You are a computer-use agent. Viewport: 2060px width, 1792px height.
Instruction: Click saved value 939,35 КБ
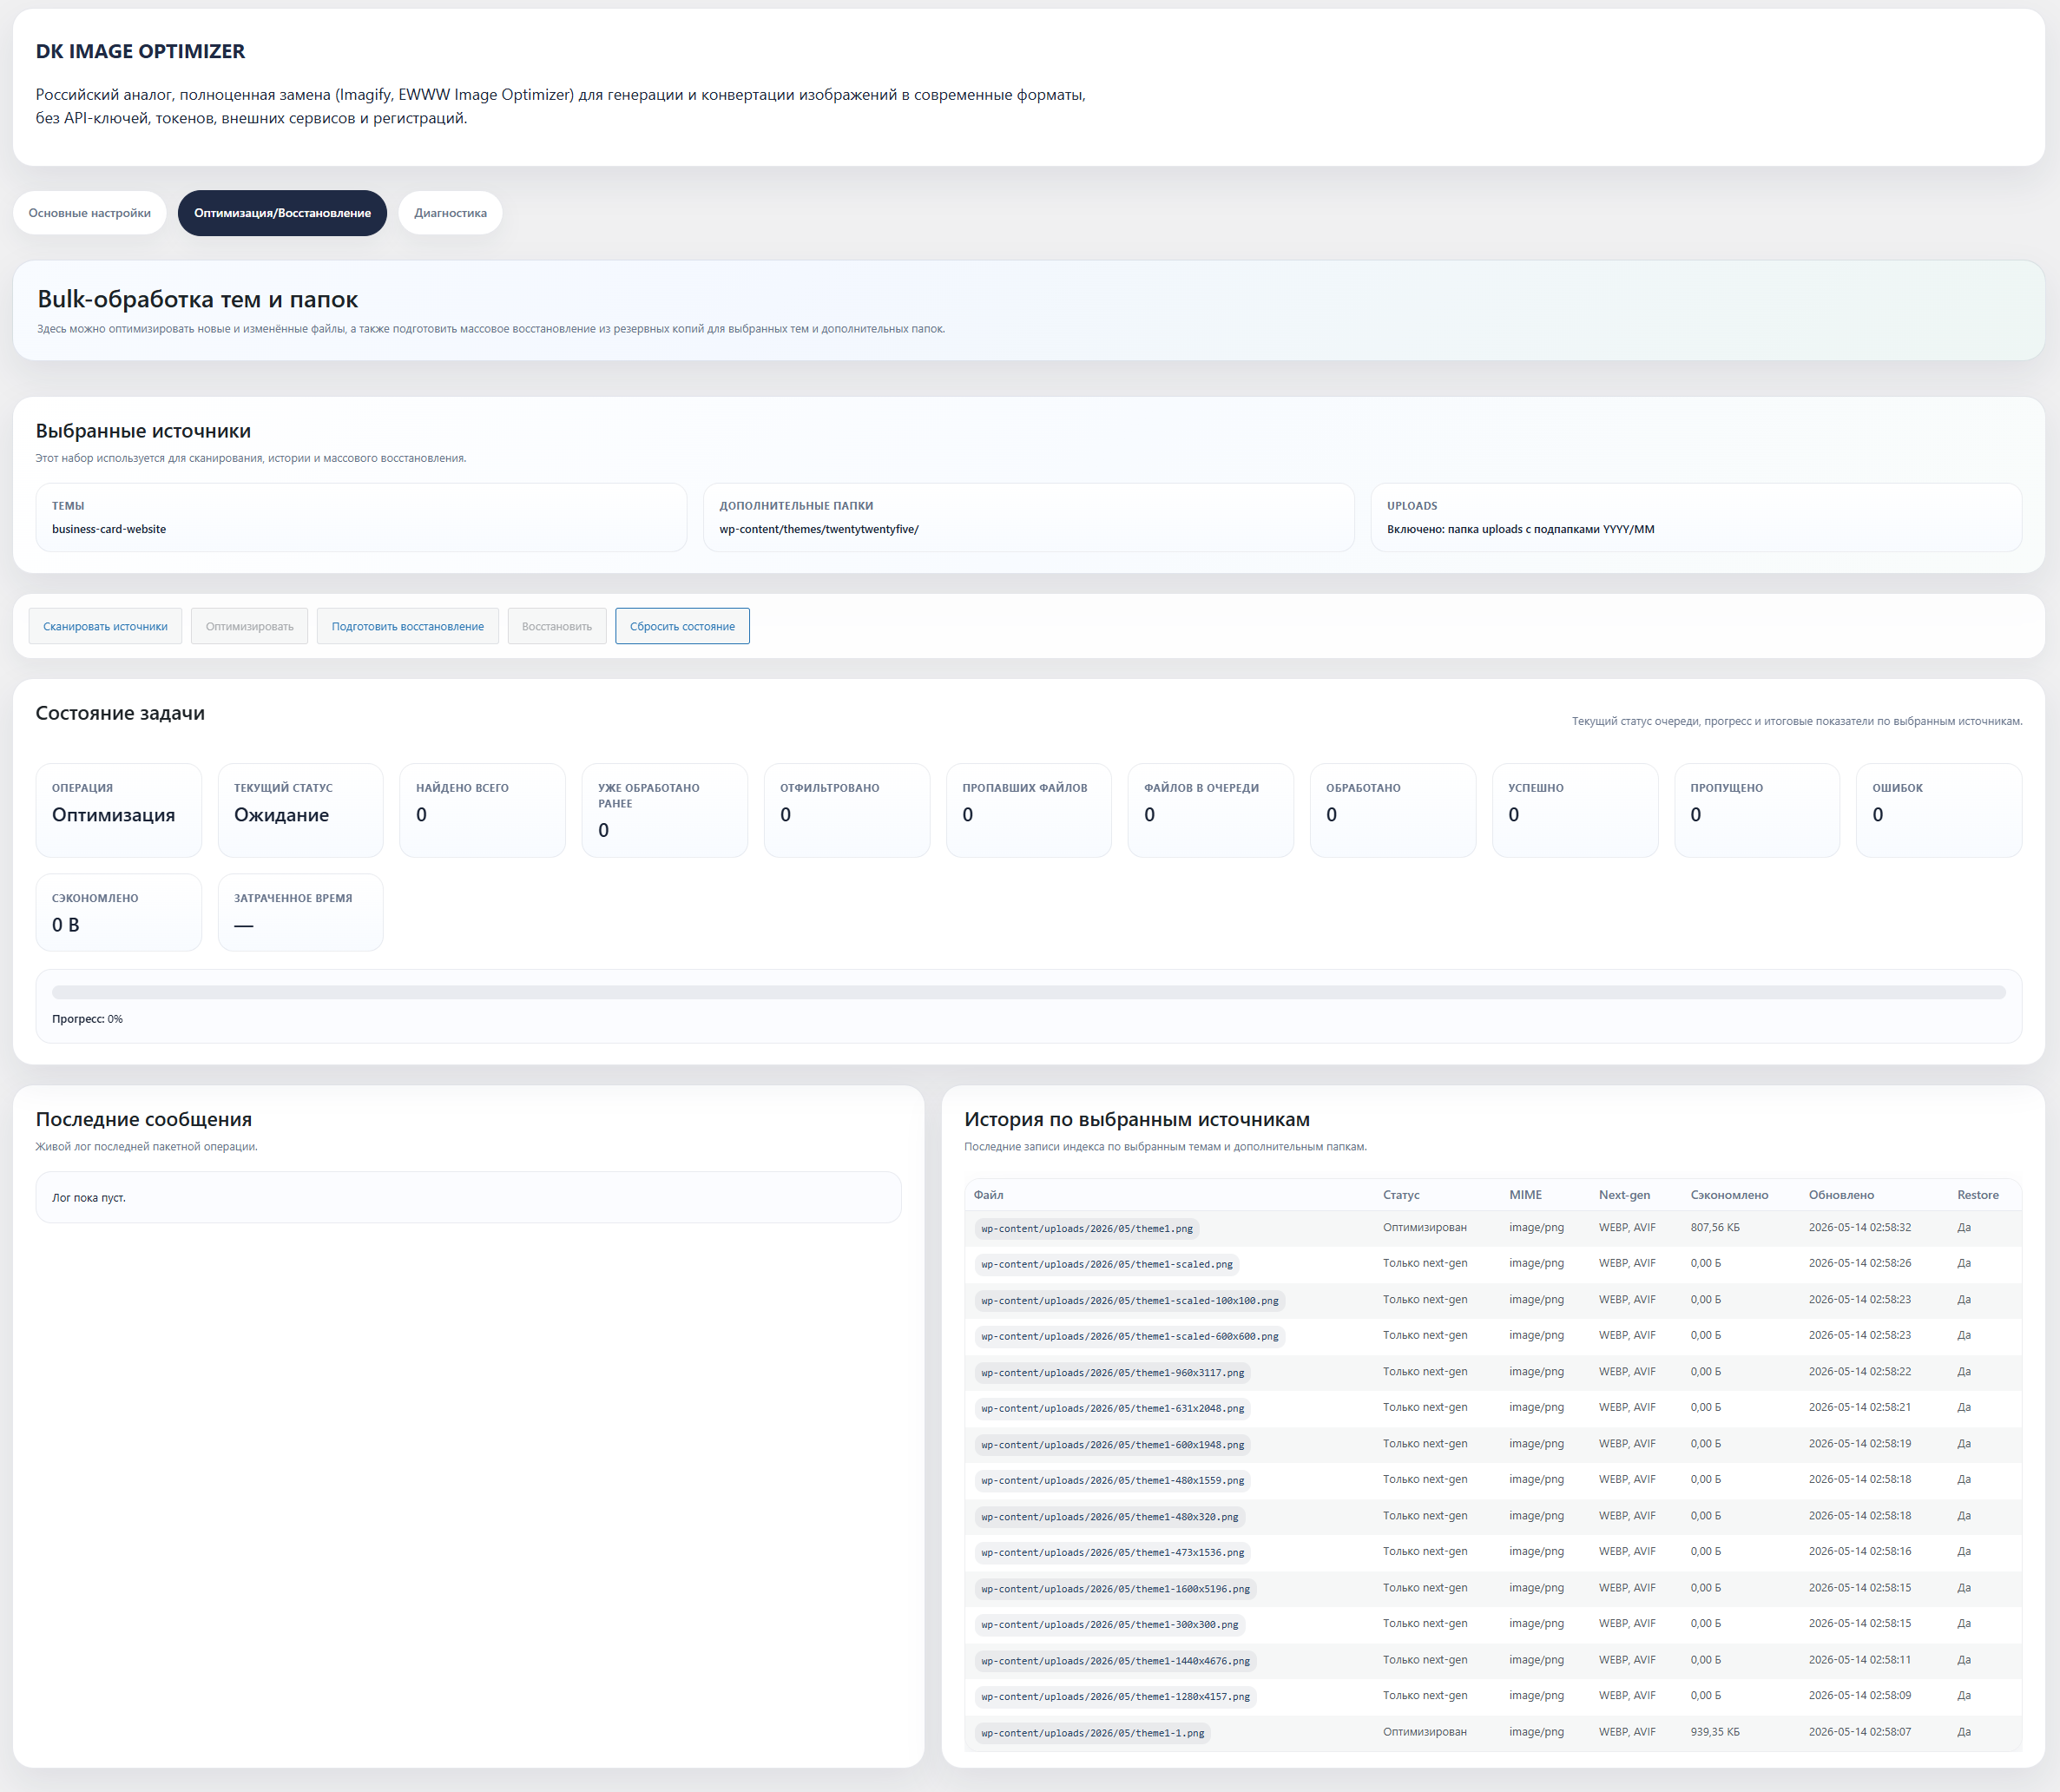coord(1715,1731)
